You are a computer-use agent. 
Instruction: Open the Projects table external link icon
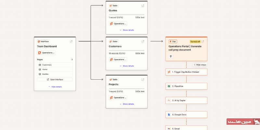pos(143,80)
